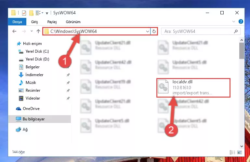Open the Customize Quick Access Toolbar arrow
This screenshot has height=162, width=250.
[47, 13]
